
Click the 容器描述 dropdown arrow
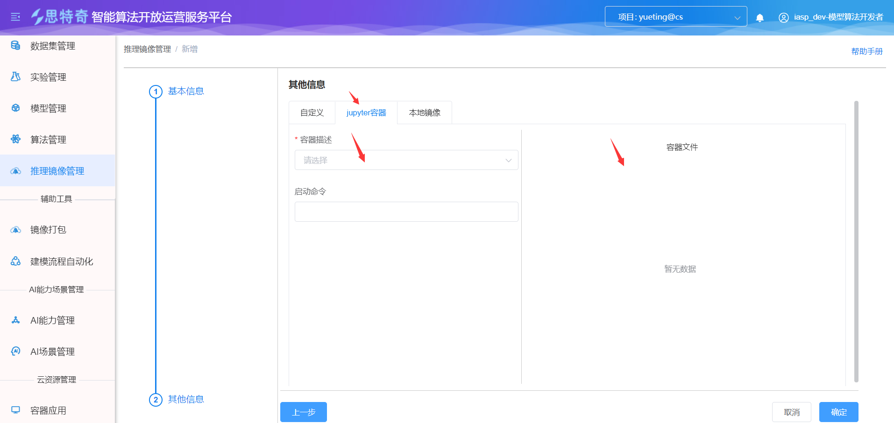point(509,161)
